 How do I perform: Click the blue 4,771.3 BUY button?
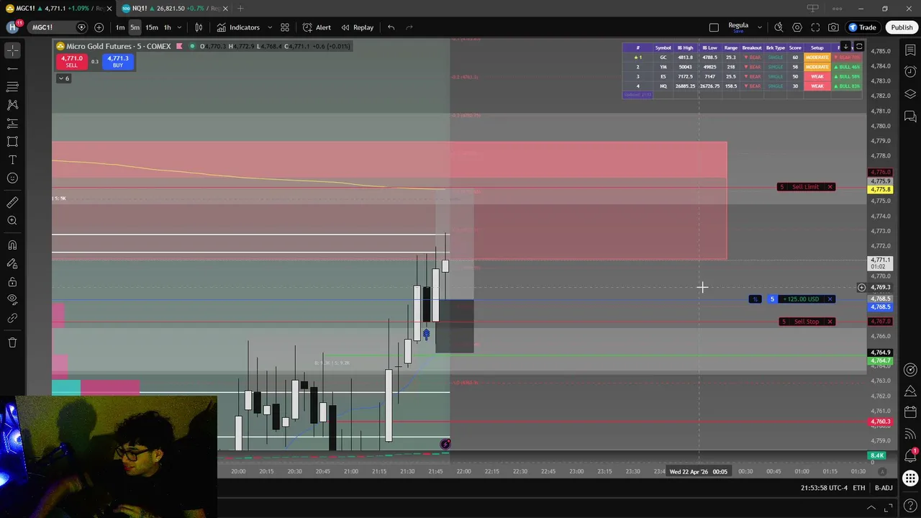coord(118,62)
